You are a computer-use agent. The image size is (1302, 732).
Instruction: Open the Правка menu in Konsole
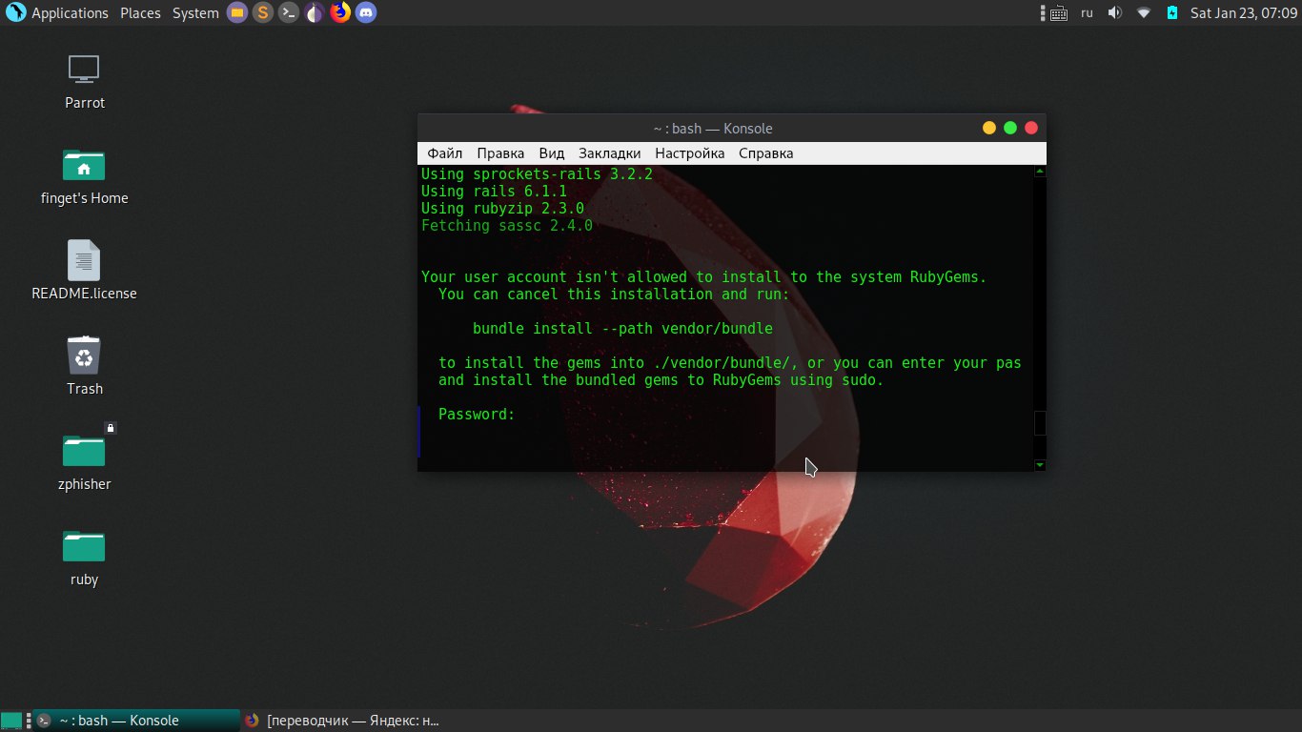[500, 152]
